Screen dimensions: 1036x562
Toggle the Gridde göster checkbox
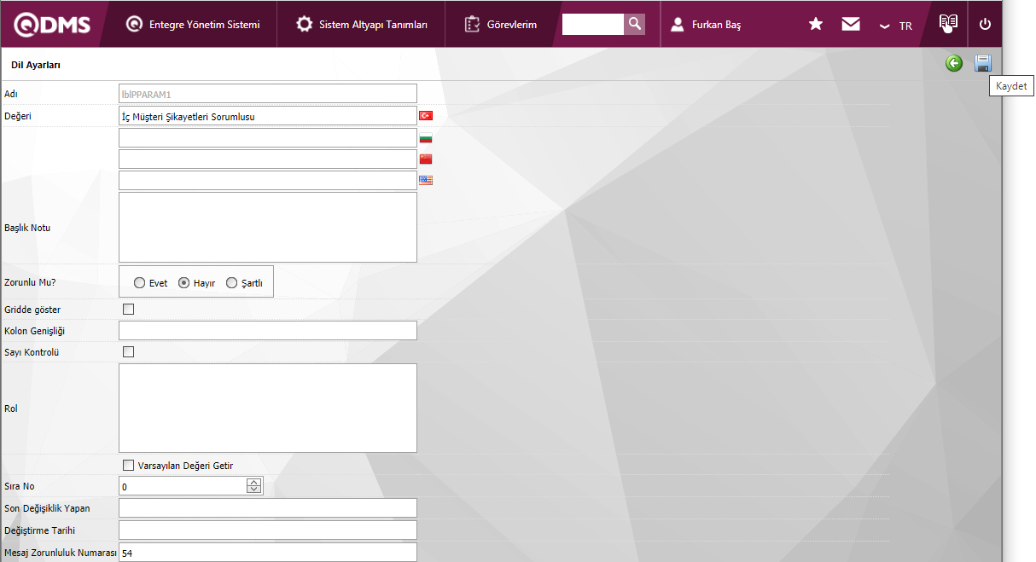click(129, 309)
